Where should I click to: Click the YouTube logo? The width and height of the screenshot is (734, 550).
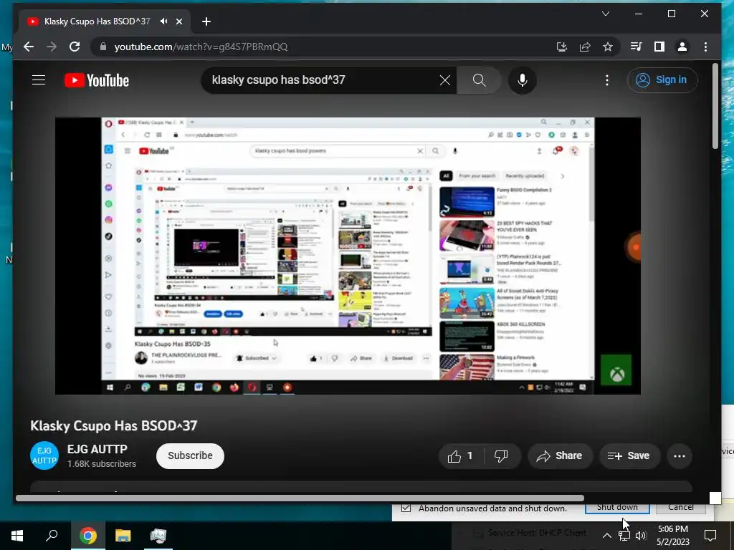(97, 80)
